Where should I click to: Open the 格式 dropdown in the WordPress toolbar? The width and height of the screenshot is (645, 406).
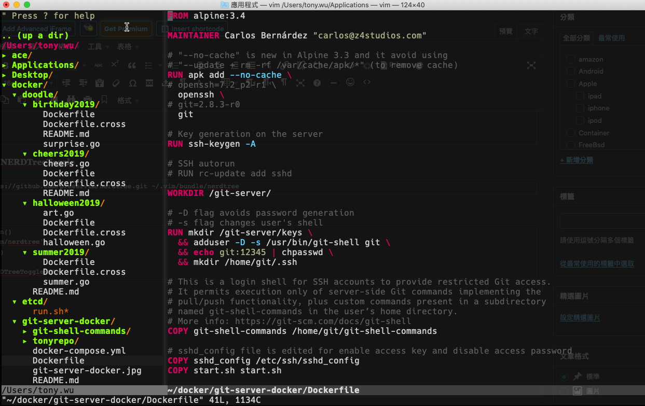(x=128, y=100)
